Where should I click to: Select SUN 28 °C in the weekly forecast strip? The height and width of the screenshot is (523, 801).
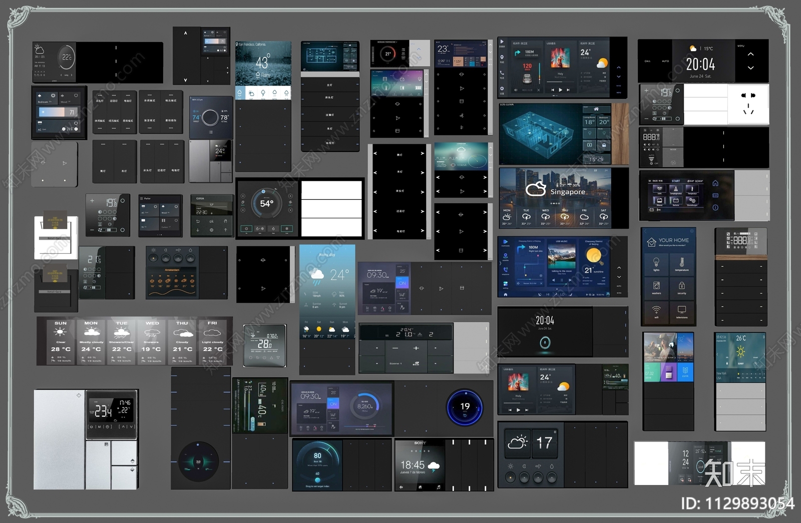pos(61,342)
